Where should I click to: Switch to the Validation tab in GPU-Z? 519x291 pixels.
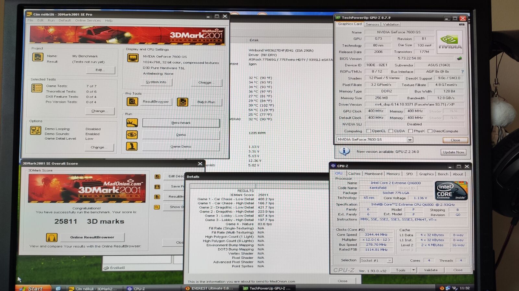(391, 24)
